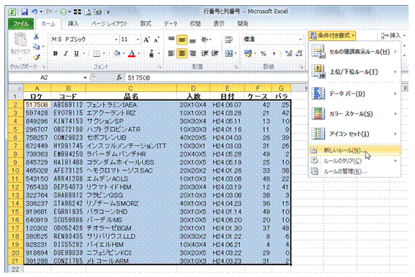
Task: Toggle Underline formatting
Action: point(77,53)
